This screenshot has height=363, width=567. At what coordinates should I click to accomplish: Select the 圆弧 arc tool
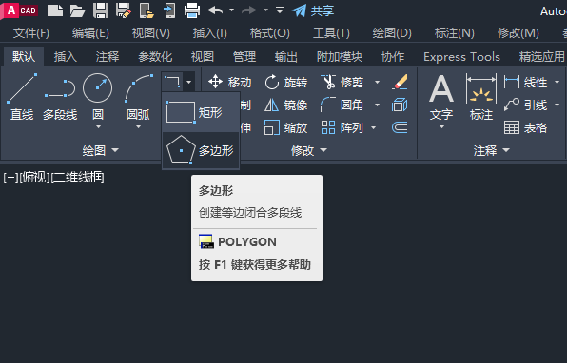(x=138, y=96)
